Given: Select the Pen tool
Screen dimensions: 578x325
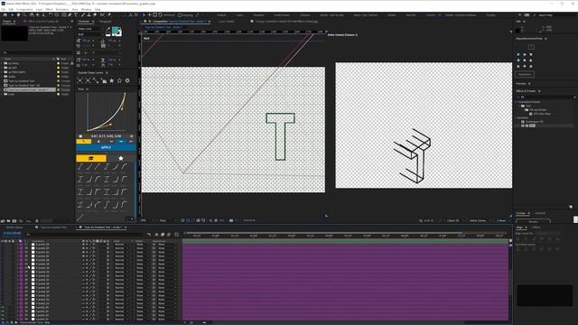Looking at the screenshot, I should tap(70, 14).
